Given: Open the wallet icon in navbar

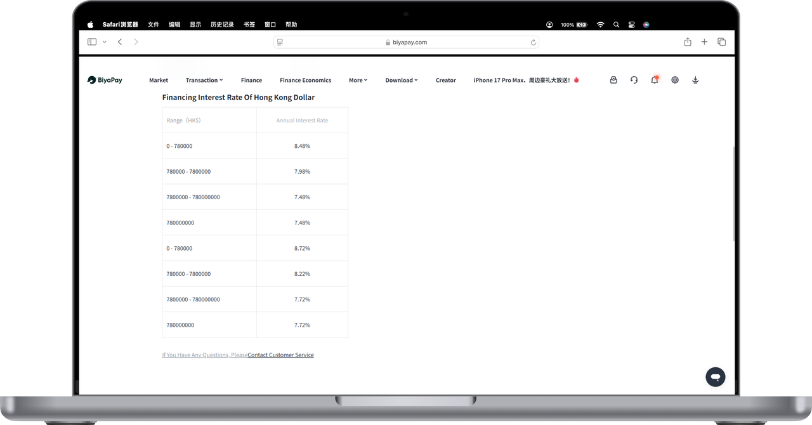Looking at the screenshot, I should pos(613,80).
